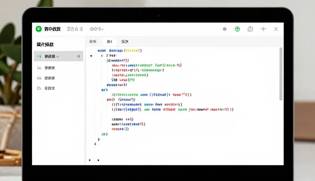Close the panel with the X icon
The image size is (315, 181).
click(x=276, y=29)
